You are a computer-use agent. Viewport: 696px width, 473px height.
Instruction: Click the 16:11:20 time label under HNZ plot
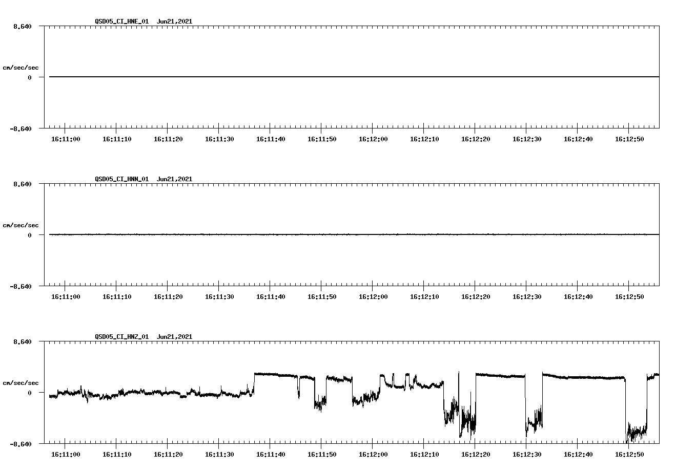(x=168, y=455)
